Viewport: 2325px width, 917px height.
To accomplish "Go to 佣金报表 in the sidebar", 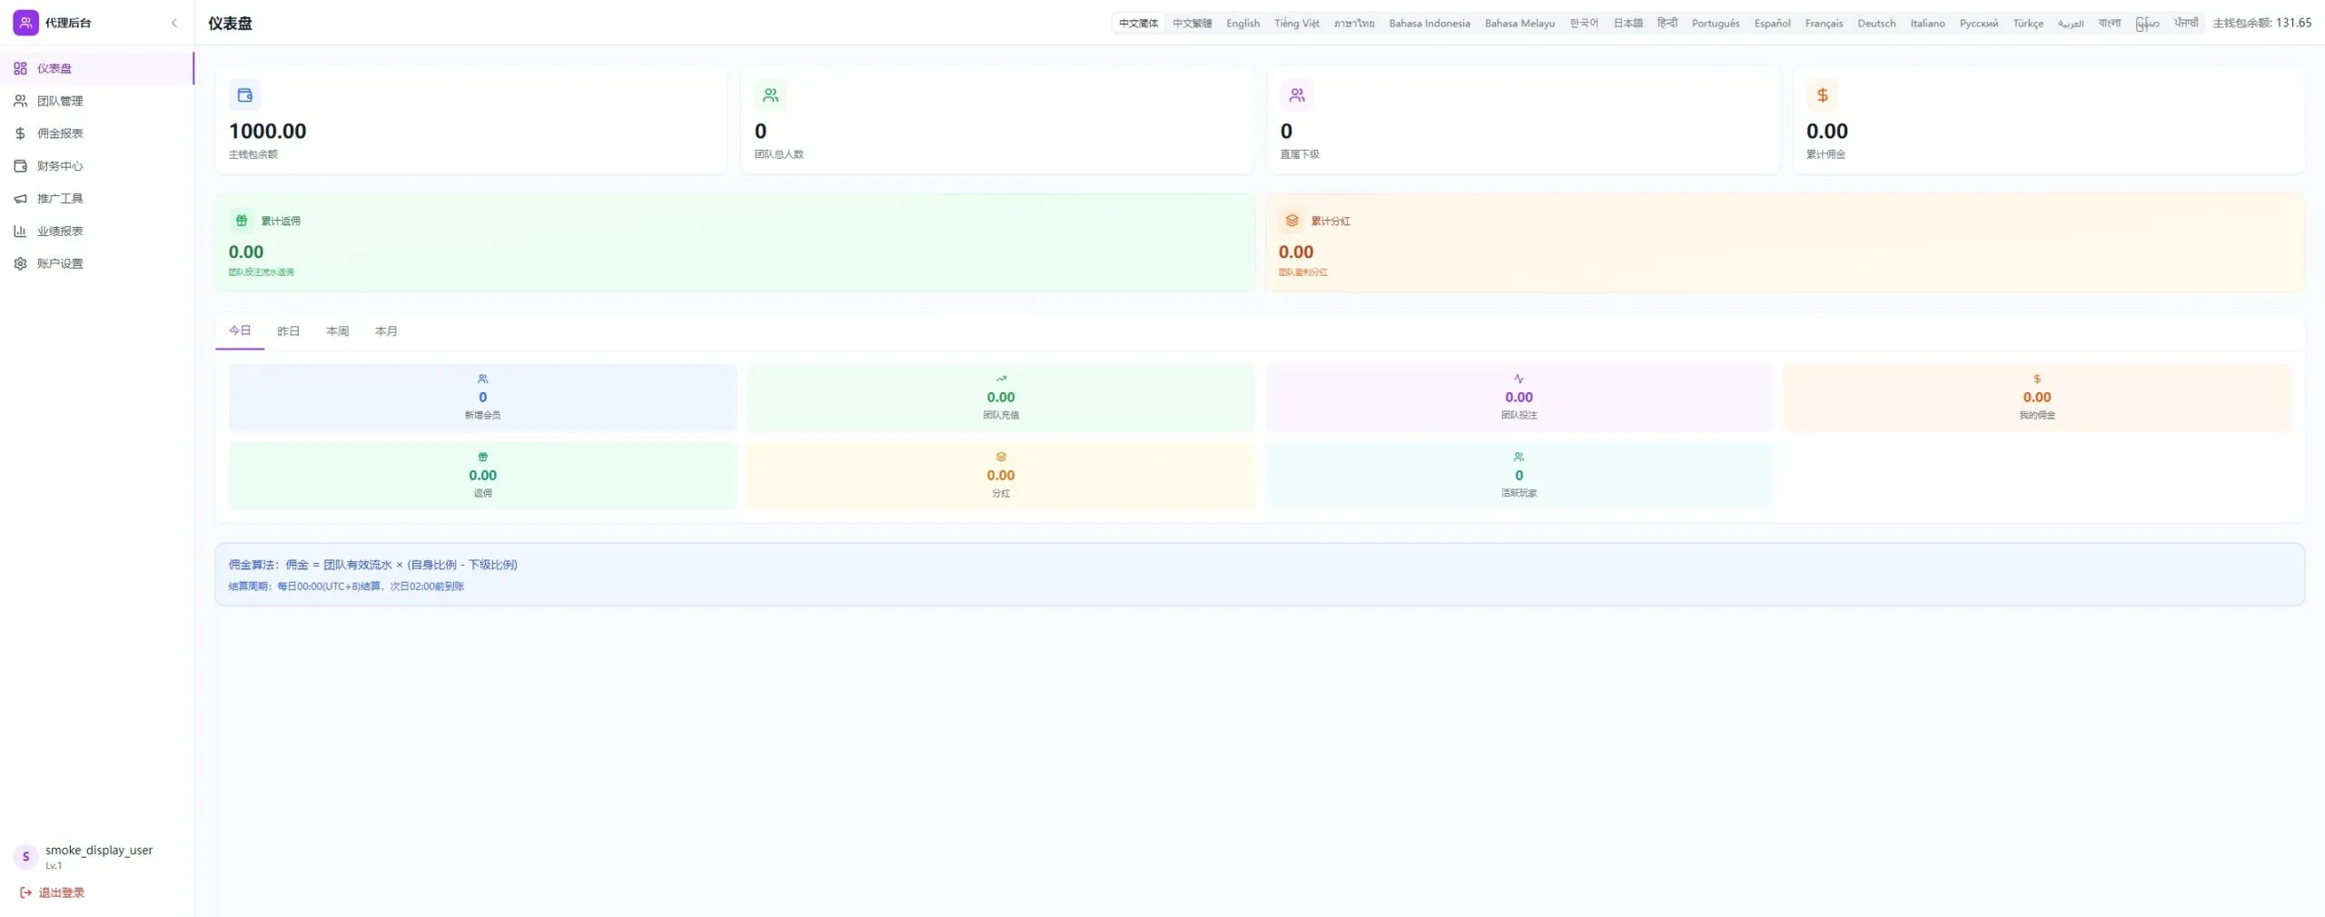I will (x=96, y=133).
